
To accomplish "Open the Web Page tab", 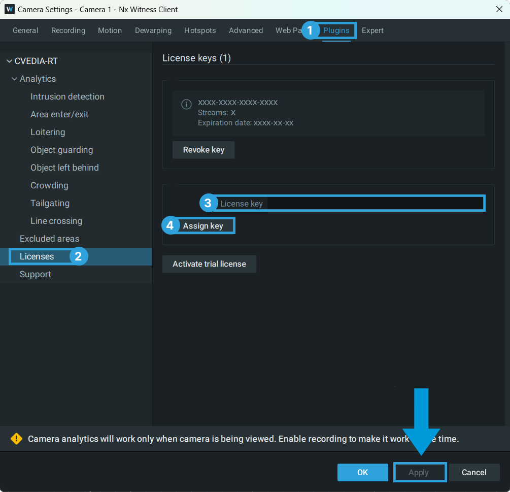I will point(288,30).
